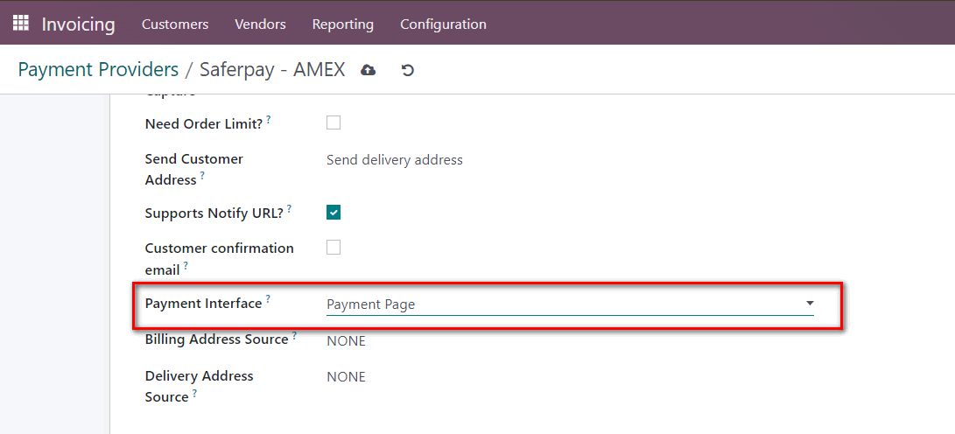Click help tooltip beside Supports Notify URL
This screenshot has width=955, height=434.
click(x=289, y=209)
